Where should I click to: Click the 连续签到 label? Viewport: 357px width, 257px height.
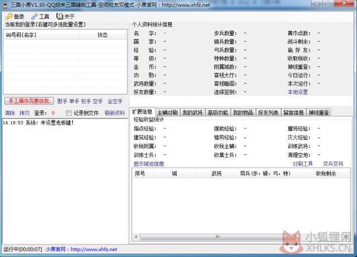tap(225, 92)
